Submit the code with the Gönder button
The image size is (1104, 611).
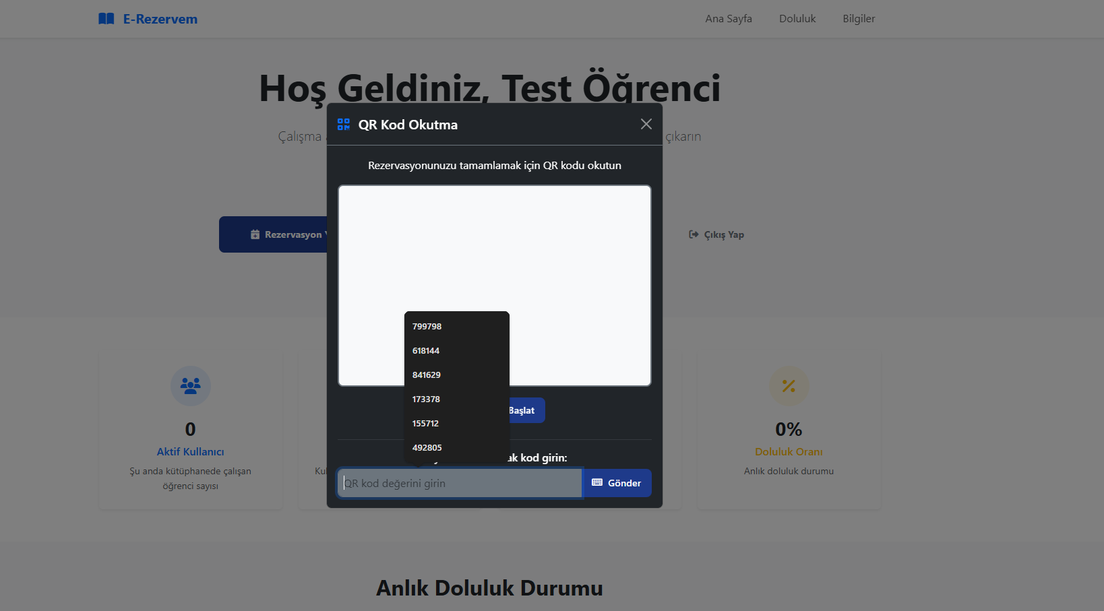point(616,482)
